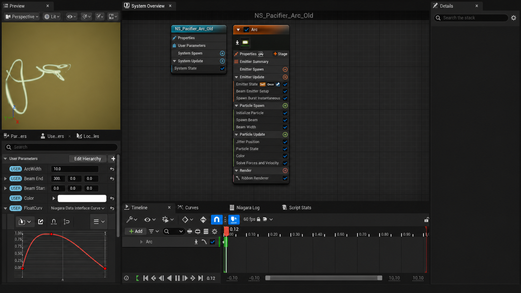
Task: Open the curve editor options menu
Action: coord(99,222)
